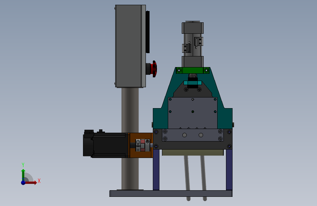Click the green Y axis arrow of triad

point(23,175)
